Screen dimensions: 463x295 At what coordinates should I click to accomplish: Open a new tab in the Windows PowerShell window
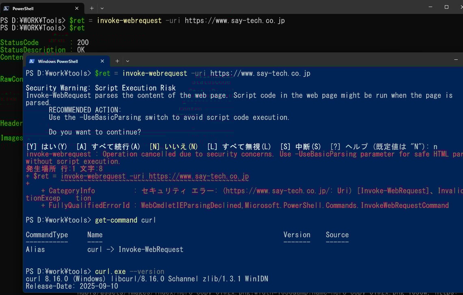[x=117, y=61]
